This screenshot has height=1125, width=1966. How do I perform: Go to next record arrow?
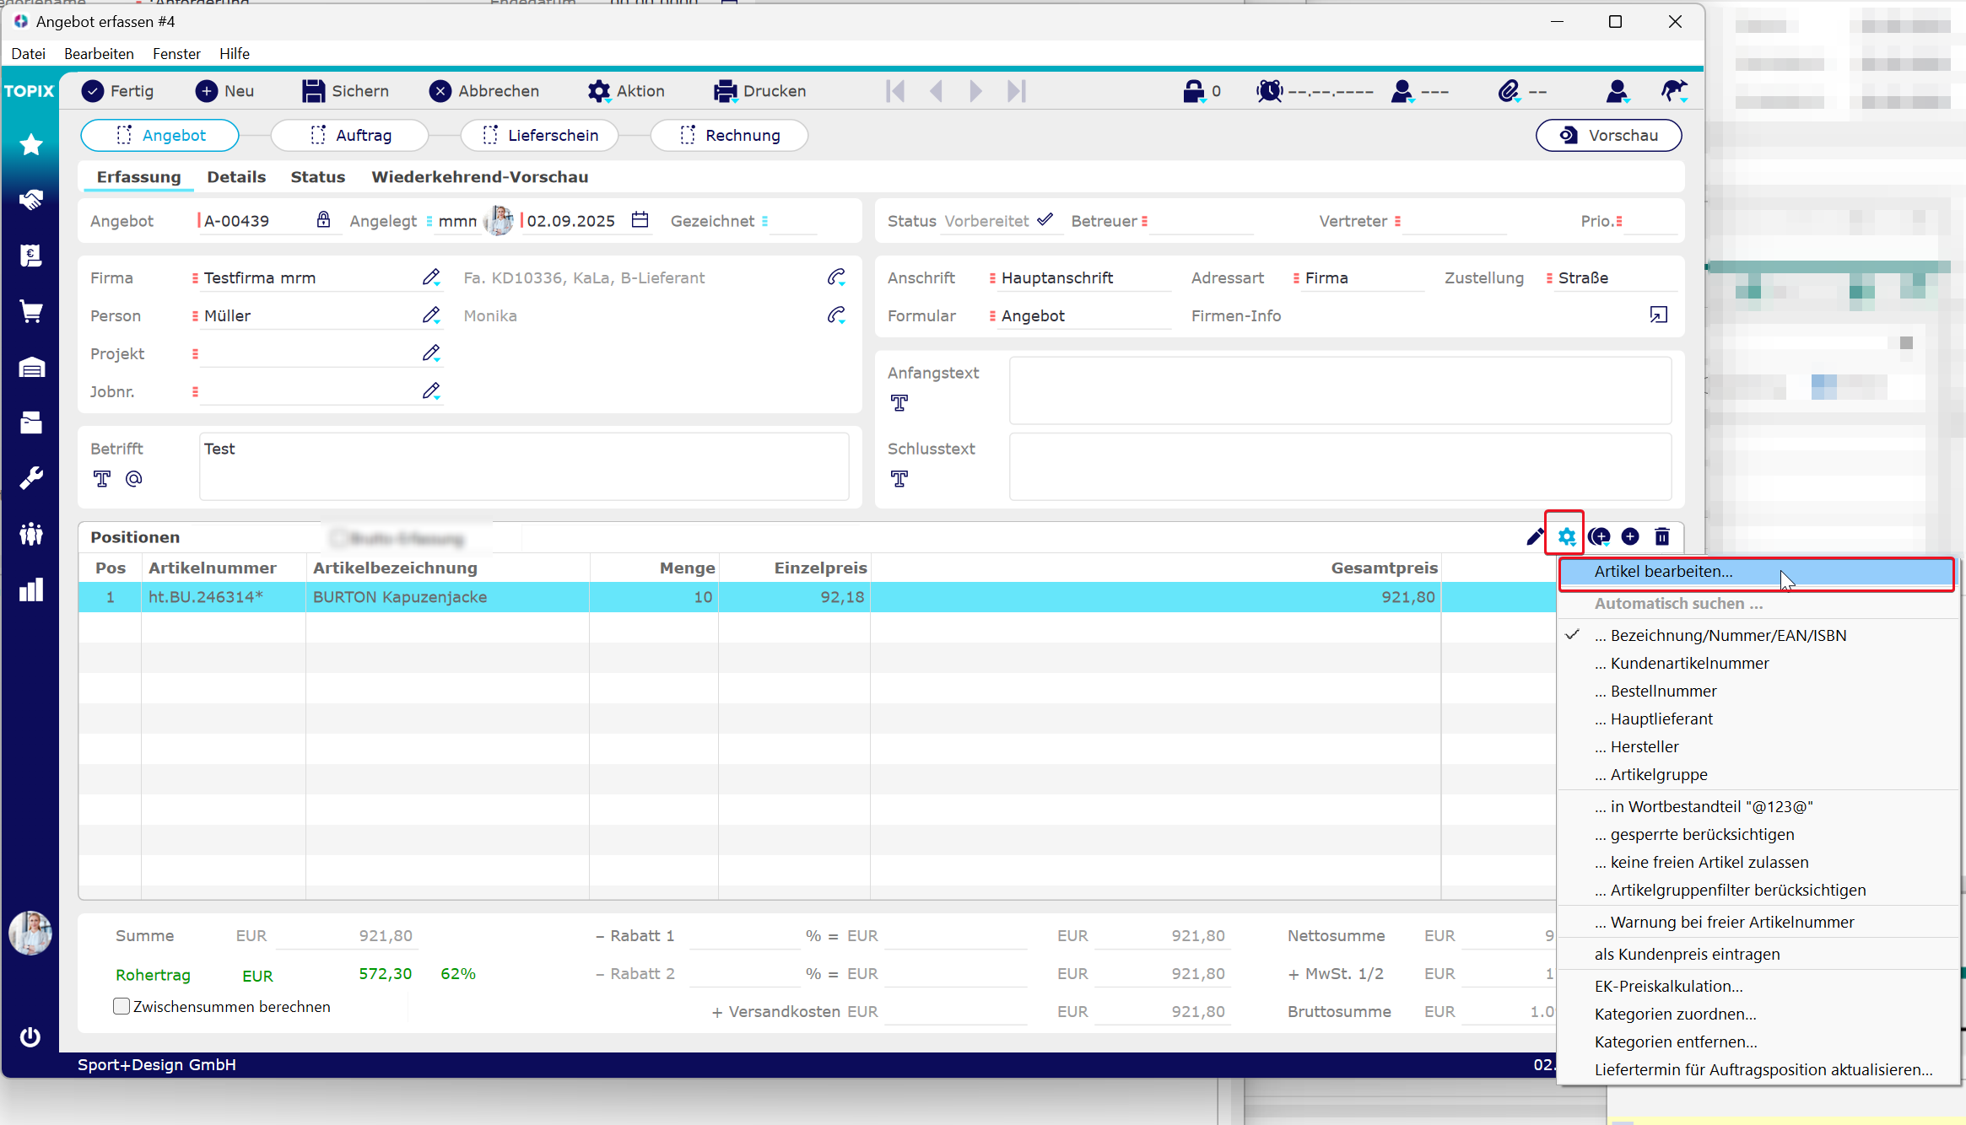[x=975, y=91]
